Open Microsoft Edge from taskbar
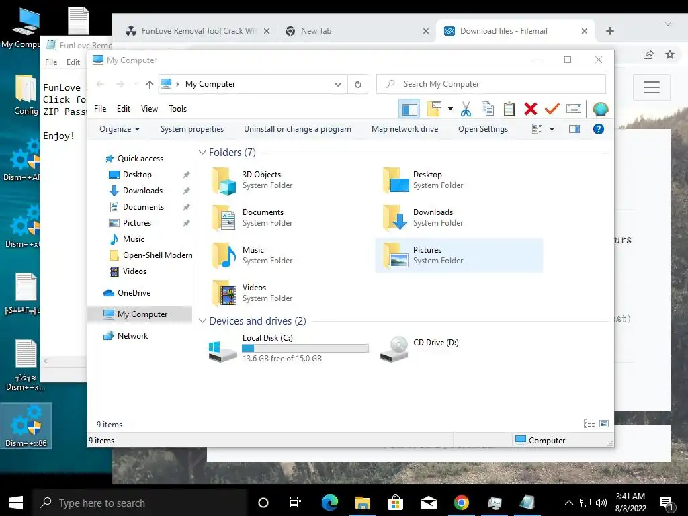688x516 pixels. [330, 503]
